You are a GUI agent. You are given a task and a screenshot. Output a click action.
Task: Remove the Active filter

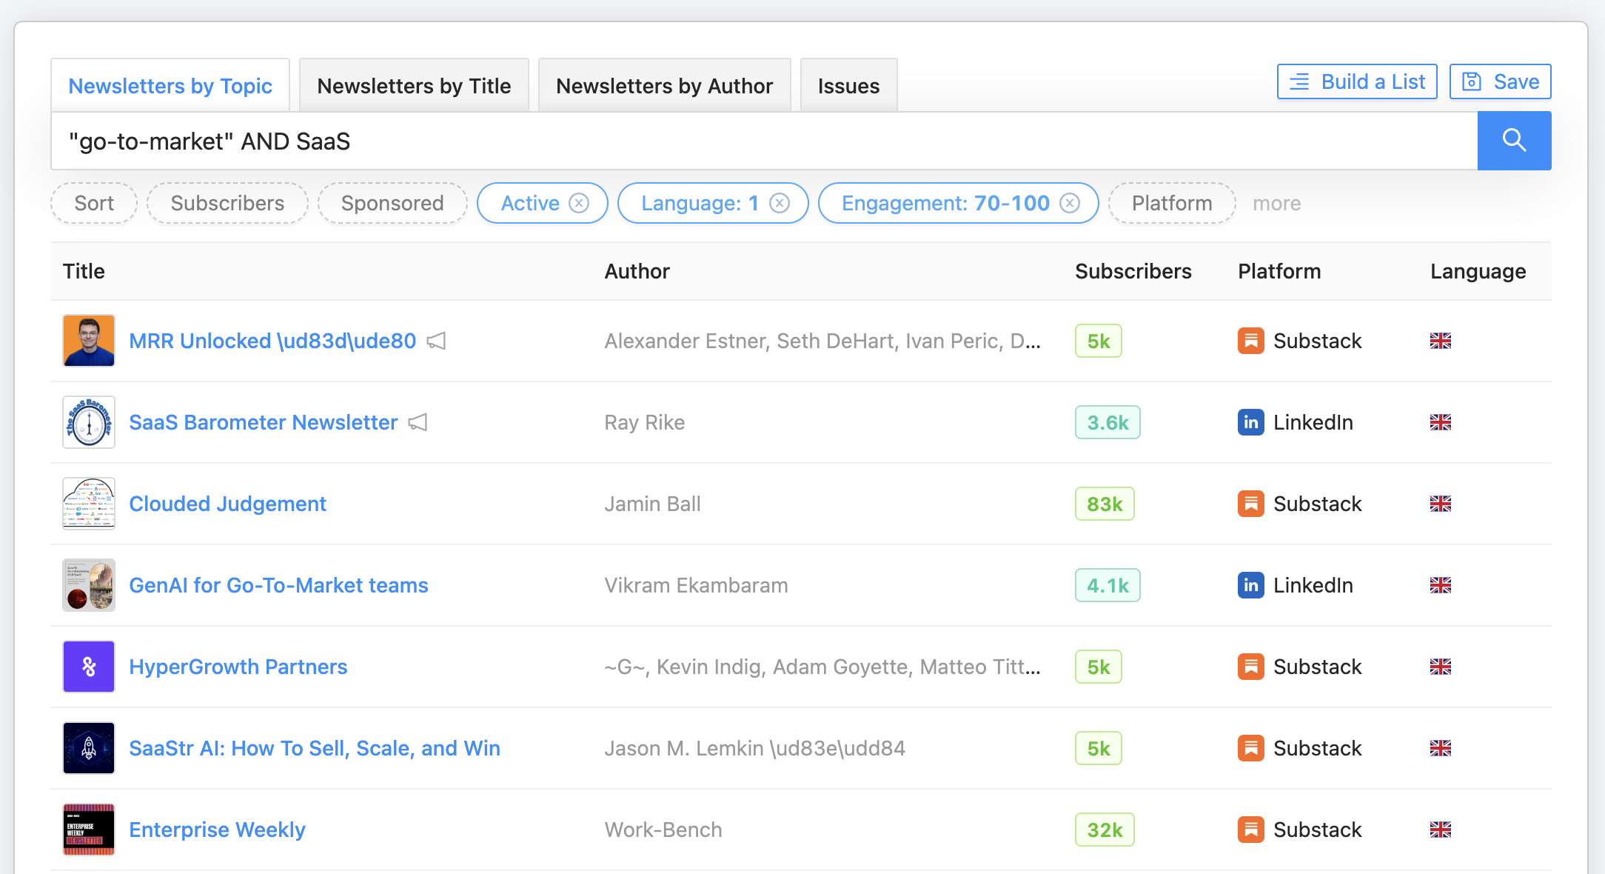[580, 203]
